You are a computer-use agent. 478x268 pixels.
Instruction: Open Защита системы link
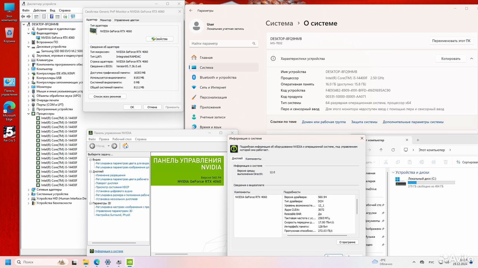(364, 122)
